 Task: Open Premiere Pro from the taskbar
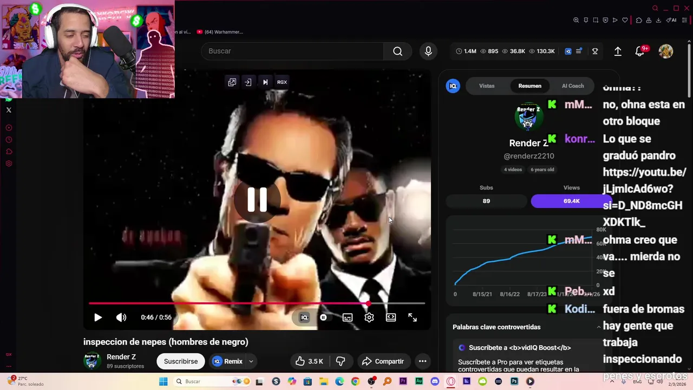(x=403, y=381)
